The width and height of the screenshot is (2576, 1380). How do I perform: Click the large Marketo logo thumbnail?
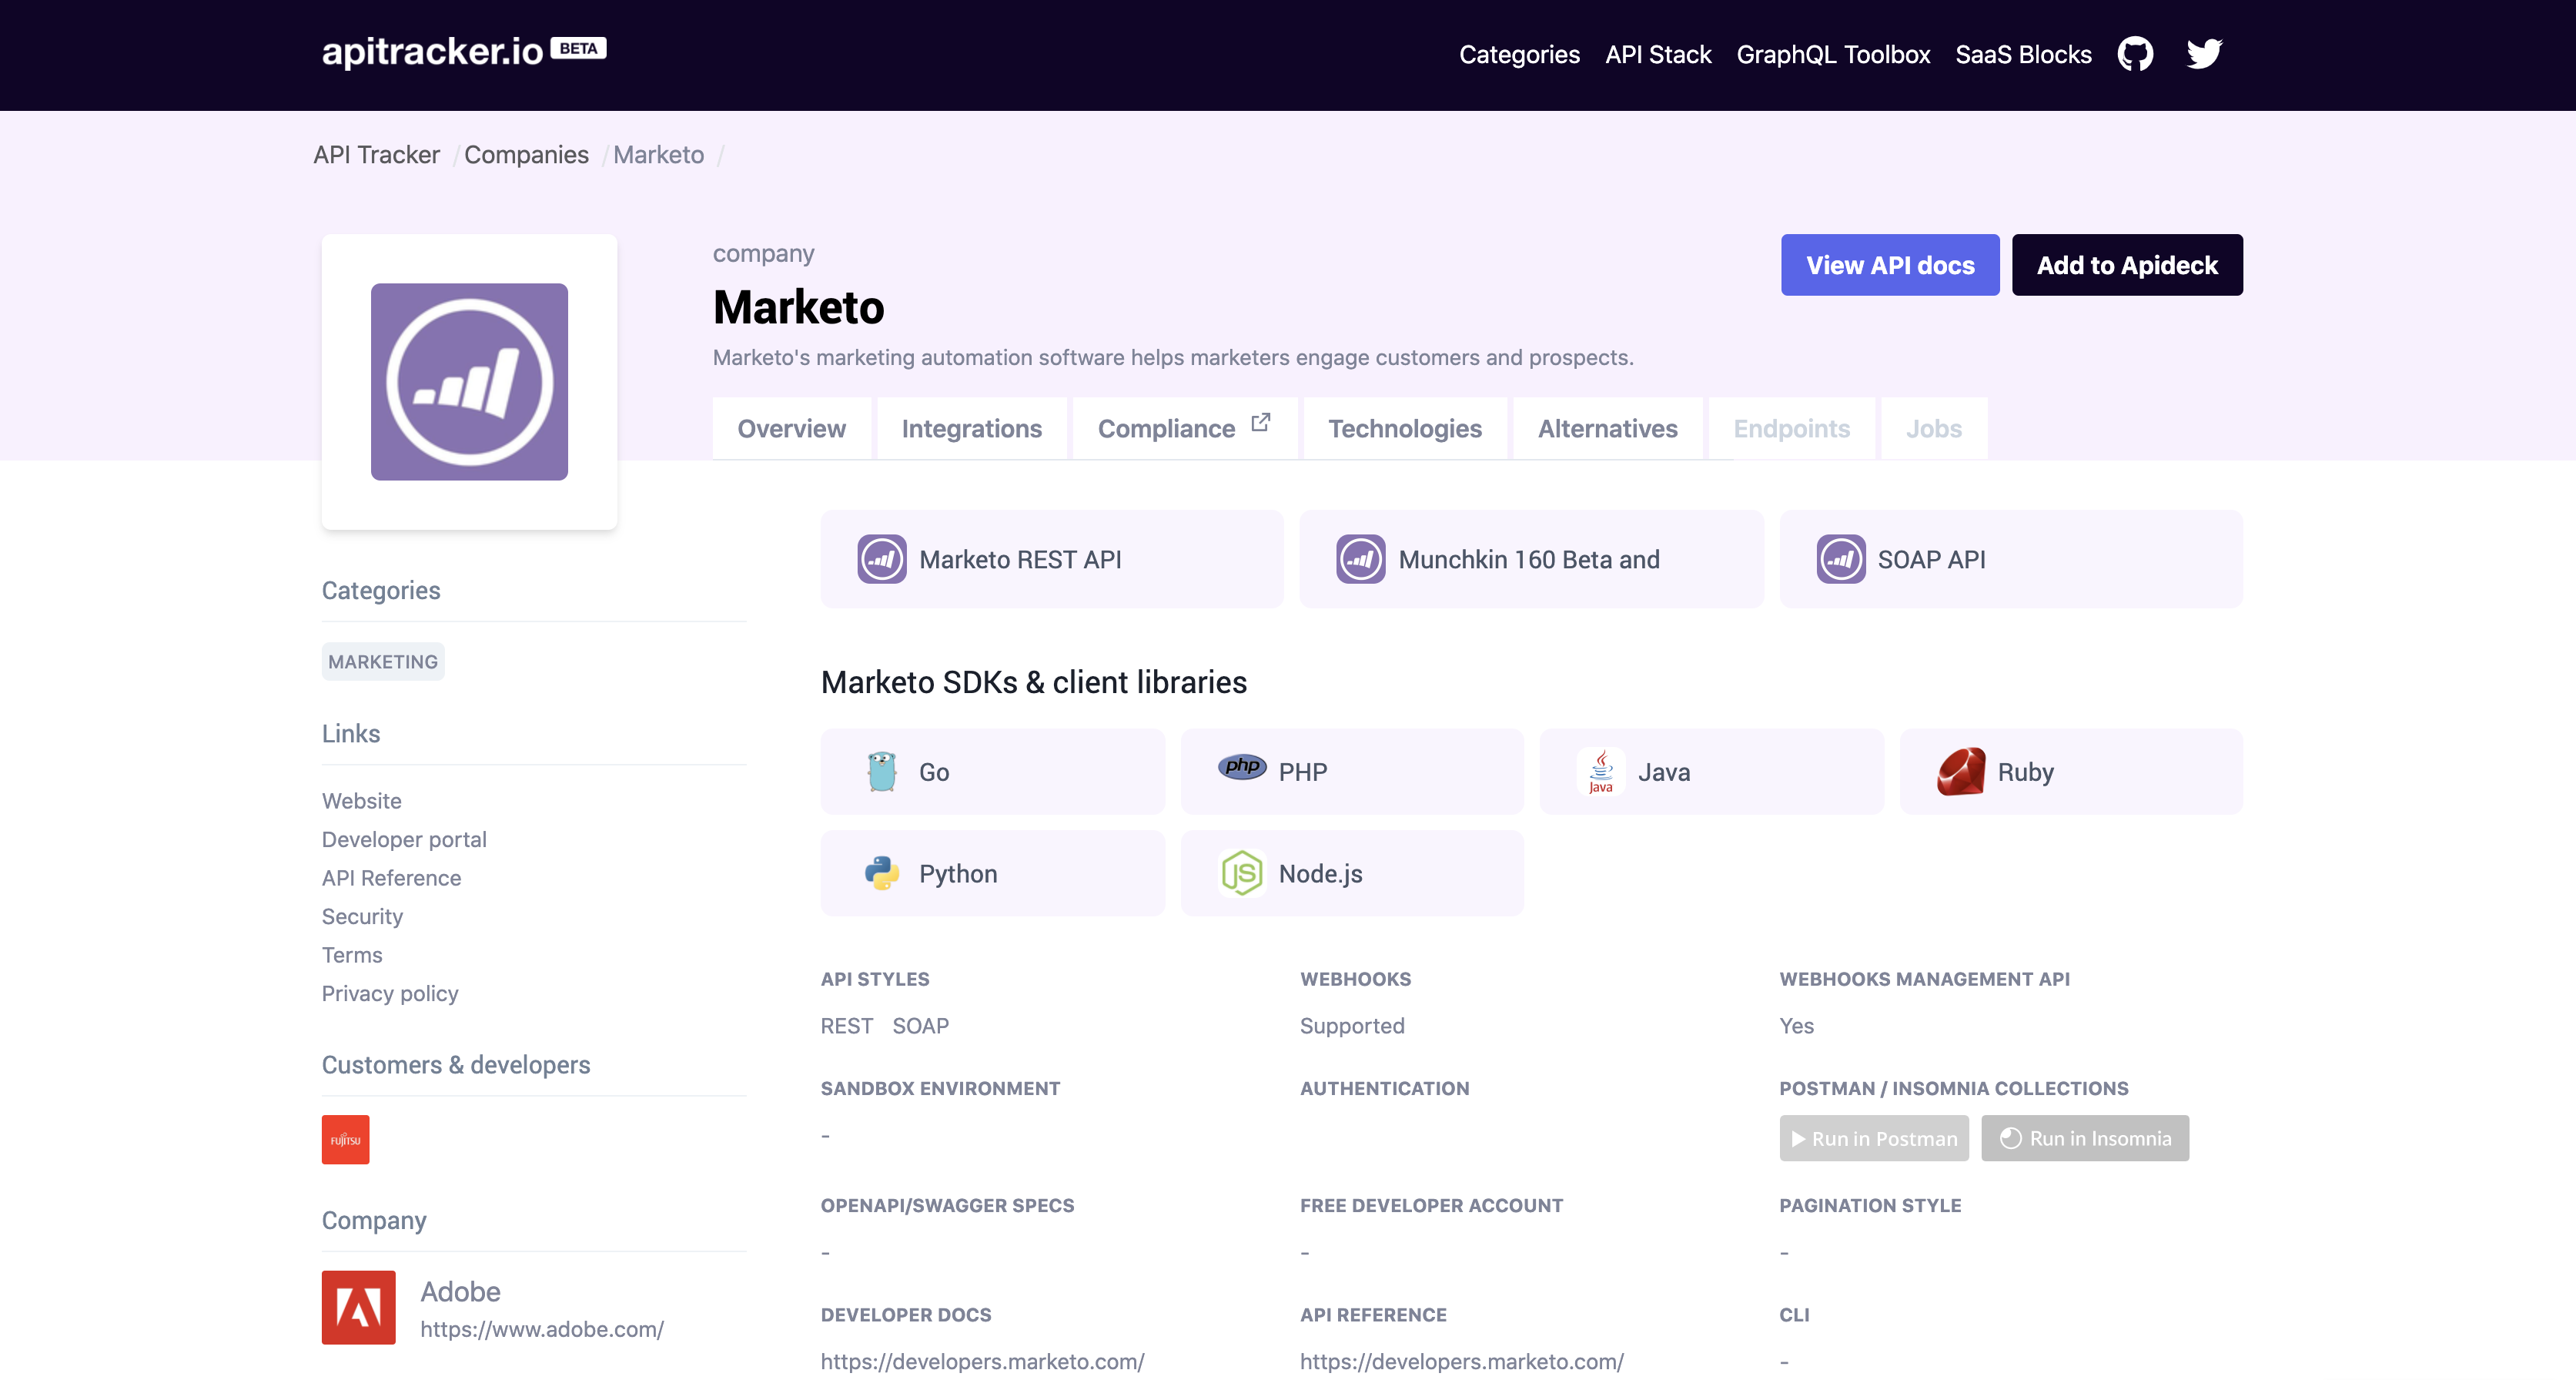[x=469, y=382]
